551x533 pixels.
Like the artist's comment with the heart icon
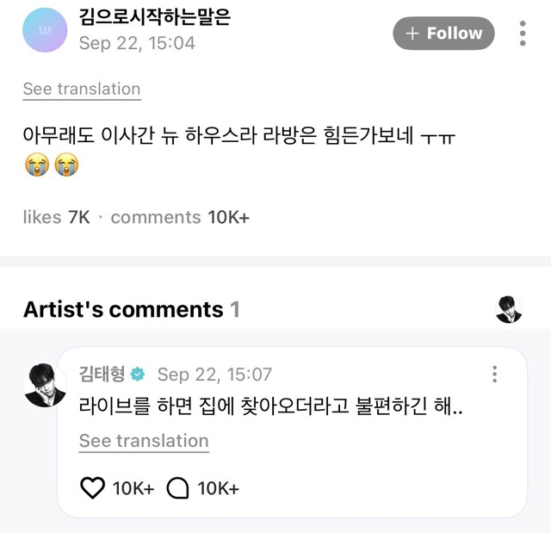(x=92, y=487)
